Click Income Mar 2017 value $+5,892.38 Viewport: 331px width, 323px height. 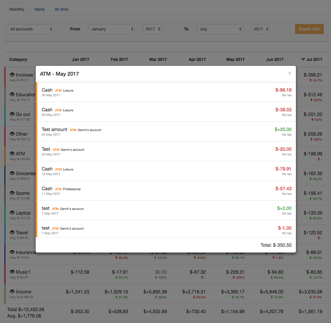(155, 292)
